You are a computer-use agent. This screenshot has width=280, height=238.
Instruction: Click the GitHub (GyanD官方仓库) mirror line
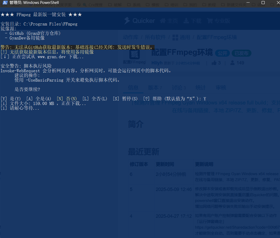[33, 33]
